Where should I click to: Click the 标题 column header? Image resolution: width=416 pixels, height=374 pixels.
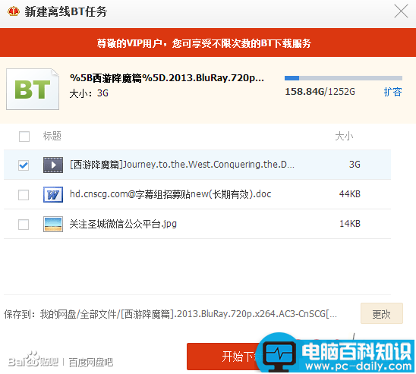pyautogui.click(x=52, y=136)
